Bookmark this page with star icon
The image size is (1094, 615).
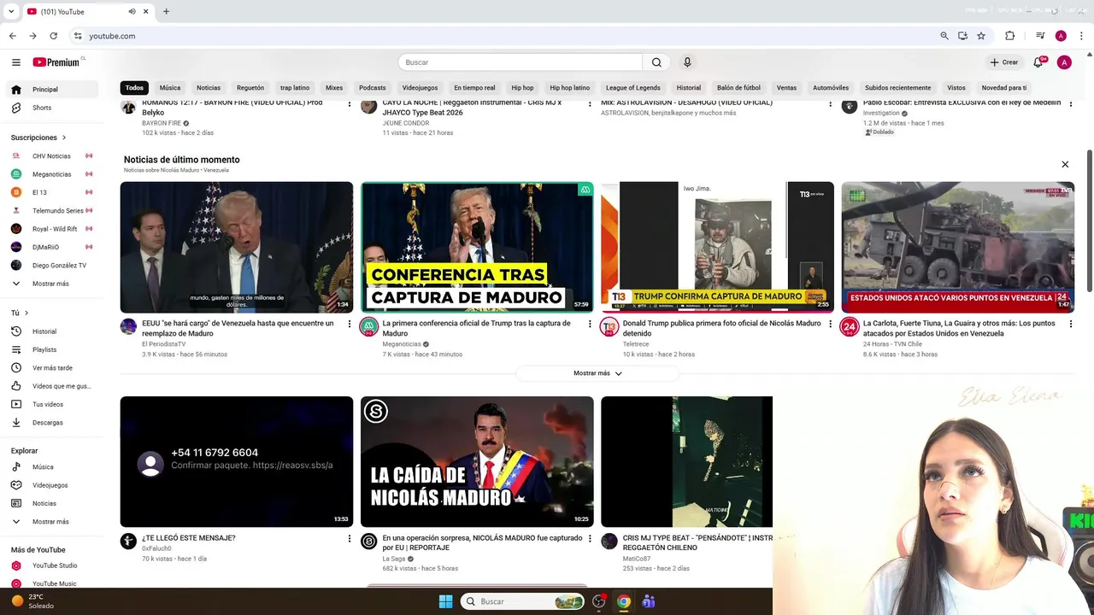point(981,36)
